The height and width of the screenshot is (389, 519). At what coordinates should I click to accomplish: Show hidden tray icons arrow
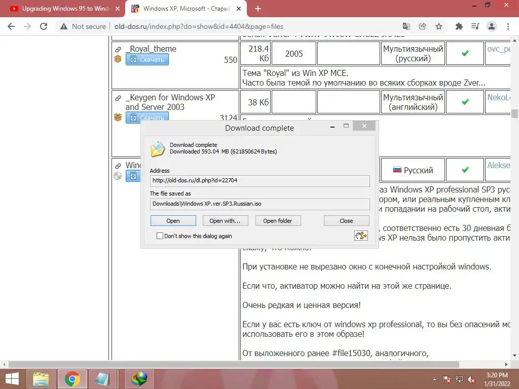tap(434, 379)
